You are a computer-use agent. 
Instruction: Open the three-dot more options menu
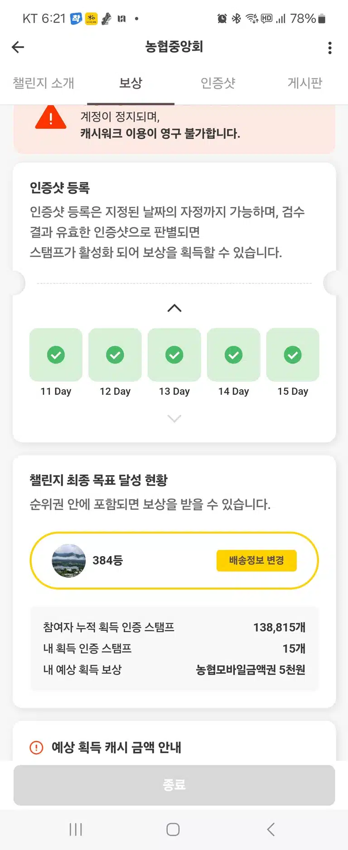pyautogui.click(x=330, y=48)
